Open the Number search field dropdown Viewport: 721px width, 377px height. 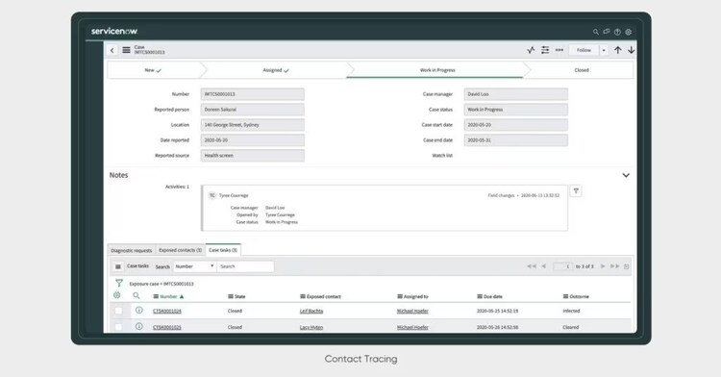194,266
